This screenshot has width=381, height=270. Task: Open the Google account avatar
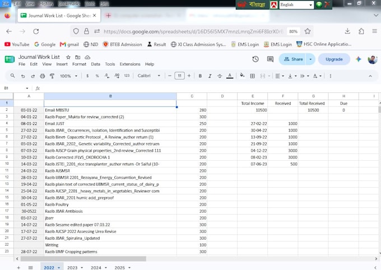[373, 59]
